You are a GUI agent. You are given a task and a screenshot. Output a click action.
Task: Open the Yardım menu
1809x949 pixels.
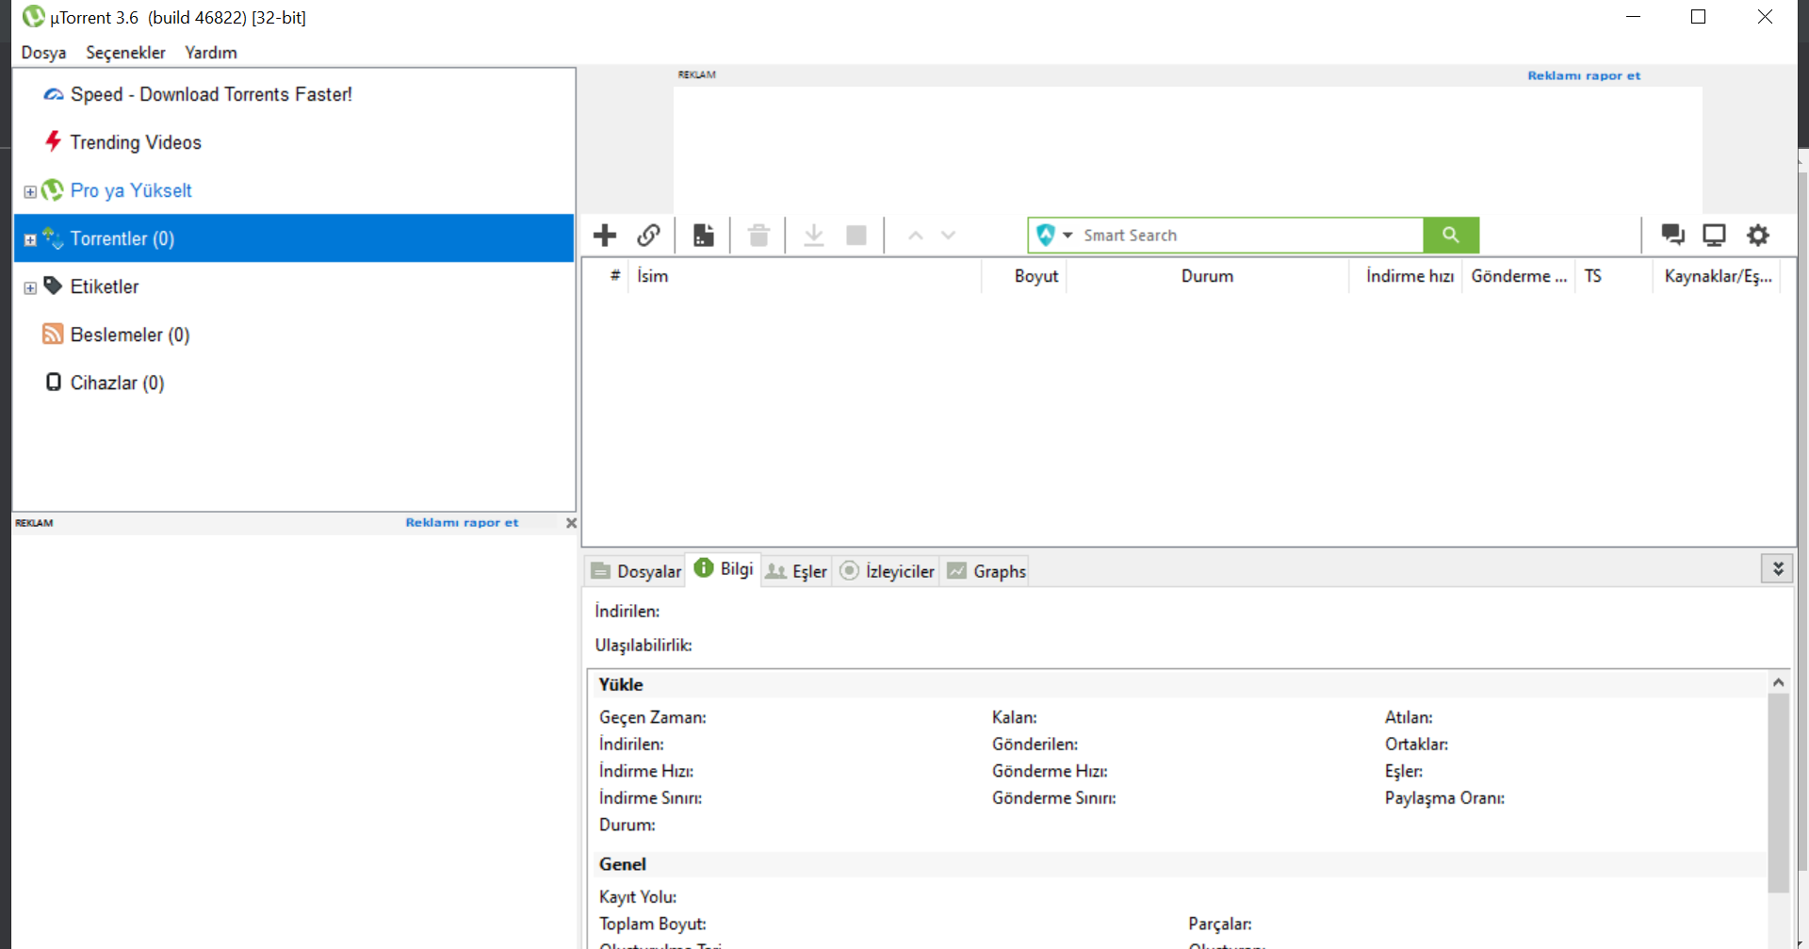pyautogui.click(x=211, y=53)
